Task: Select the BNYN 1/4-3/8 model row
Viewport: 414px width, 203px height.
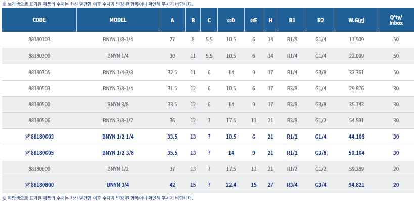Action: pyautogui.click(x=118, y=72)
